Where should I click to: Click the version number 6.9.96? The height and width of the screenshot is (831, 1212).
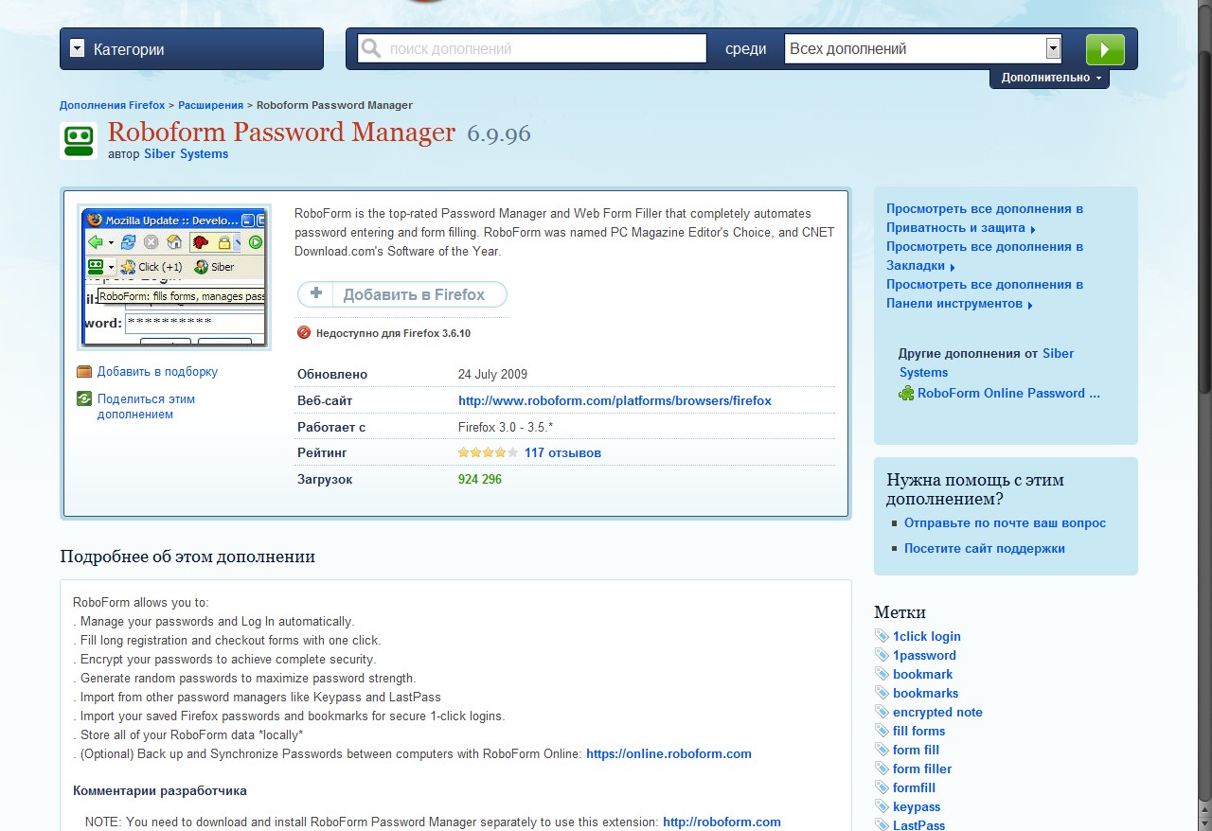499,133
